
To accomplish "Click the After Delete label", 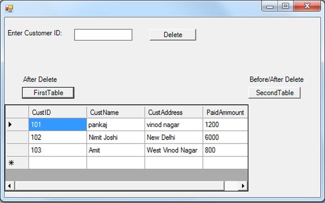I will tap(40, 79).
